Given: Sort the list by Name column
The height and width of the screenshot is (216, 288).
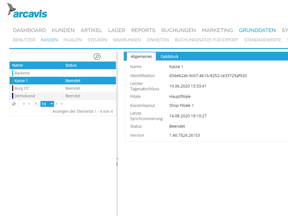Looking at the screenshot, I should tap(18, 65).
